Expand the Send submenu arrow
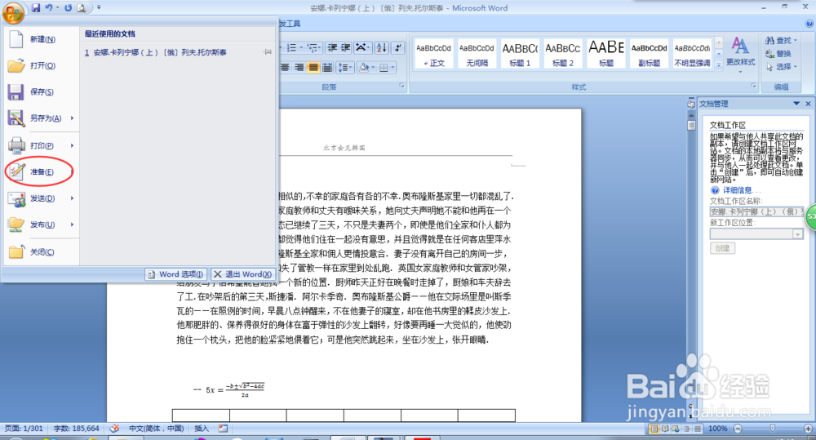 73,198
